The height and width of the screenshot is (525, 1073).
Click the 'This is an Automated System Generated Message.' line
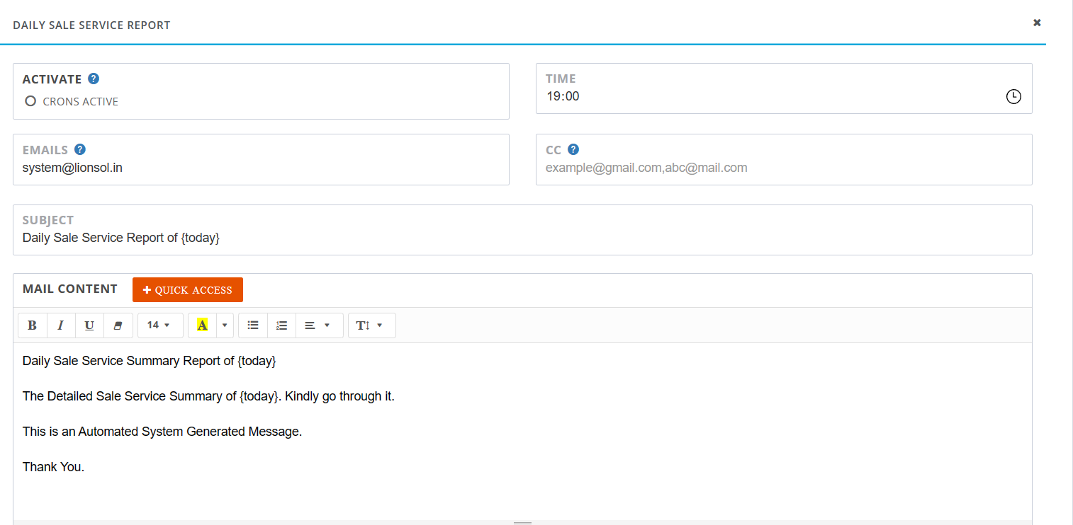tap(162, 432)
